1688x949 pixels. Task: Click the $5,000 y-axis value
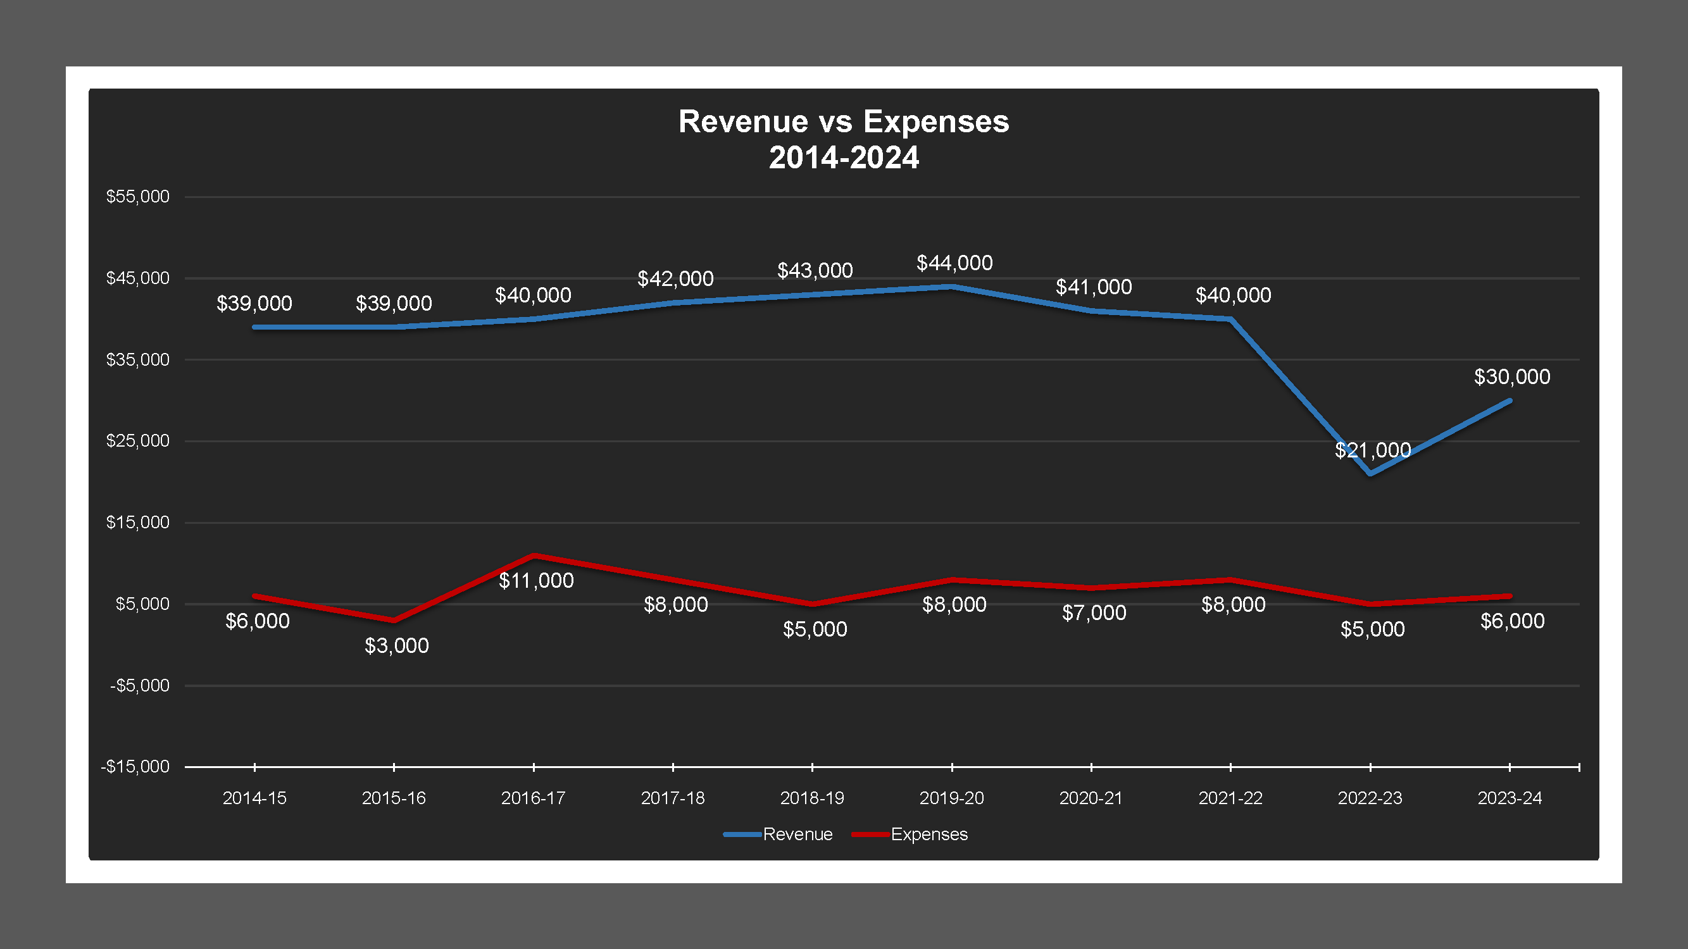142,604
